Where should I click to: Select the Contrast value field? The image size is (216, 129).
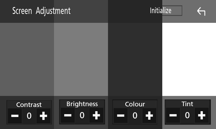[29, 116]
